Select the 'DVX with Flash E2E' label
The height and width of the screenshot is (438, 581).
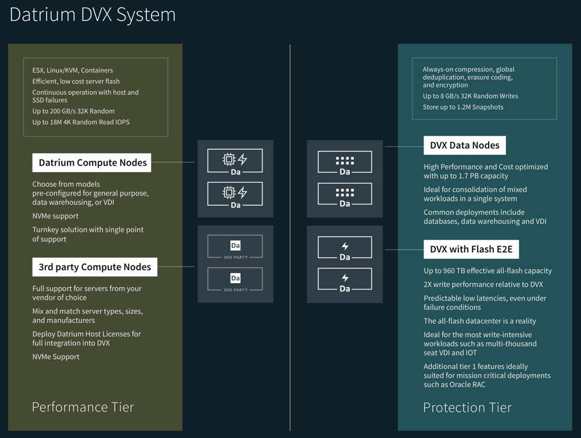coord(471,249)
